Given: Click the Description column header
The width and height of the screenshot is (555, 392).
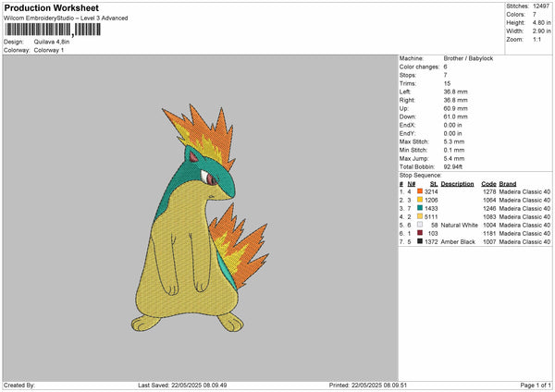Looking at the screenshot, I should point(457,184).
